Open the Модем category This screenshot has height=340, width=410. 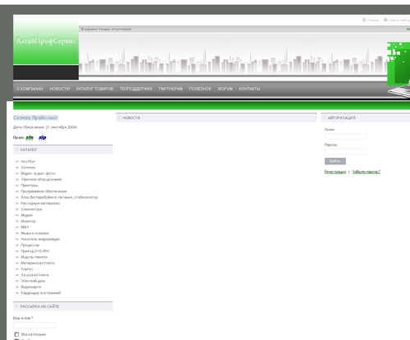(27, 215)
